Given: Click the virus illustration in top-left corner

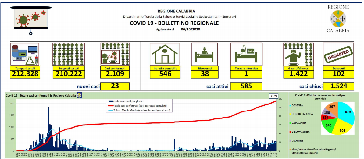Looking at the screenshot, I should [x=30, y=19].
